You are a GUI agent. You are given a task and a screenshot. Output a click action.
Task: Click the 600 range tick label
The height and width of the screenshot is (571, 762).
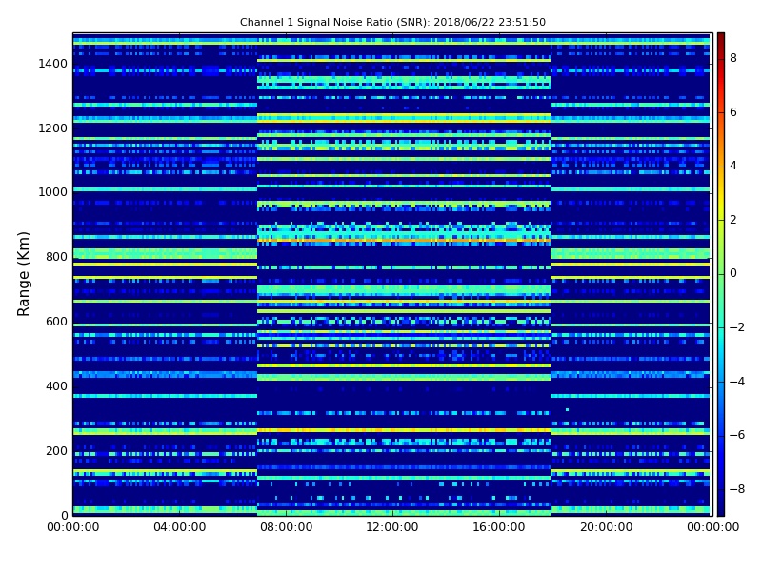coord(56,322)
